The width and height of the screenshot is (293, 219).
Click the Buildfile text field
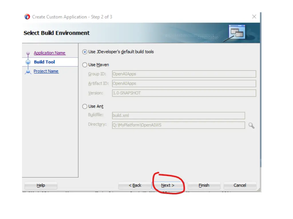coord(178,115)
